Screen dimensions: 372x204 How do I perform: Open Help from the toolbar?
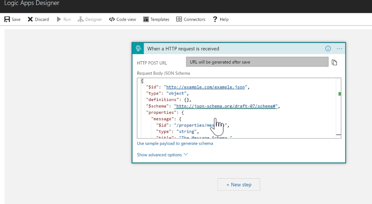click(x=220, y=19)
